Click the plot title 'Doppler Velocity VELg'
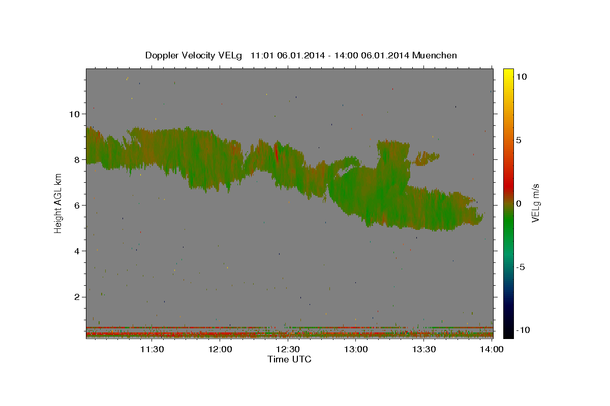Screen dimensions: 610x406 194,55
